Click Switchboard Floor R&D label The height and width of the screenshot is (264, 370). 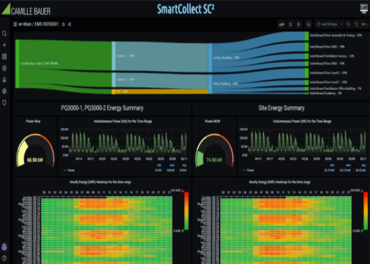point(327,64)
